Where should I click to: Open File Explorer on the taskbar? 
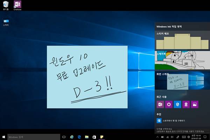click(87, 137)
